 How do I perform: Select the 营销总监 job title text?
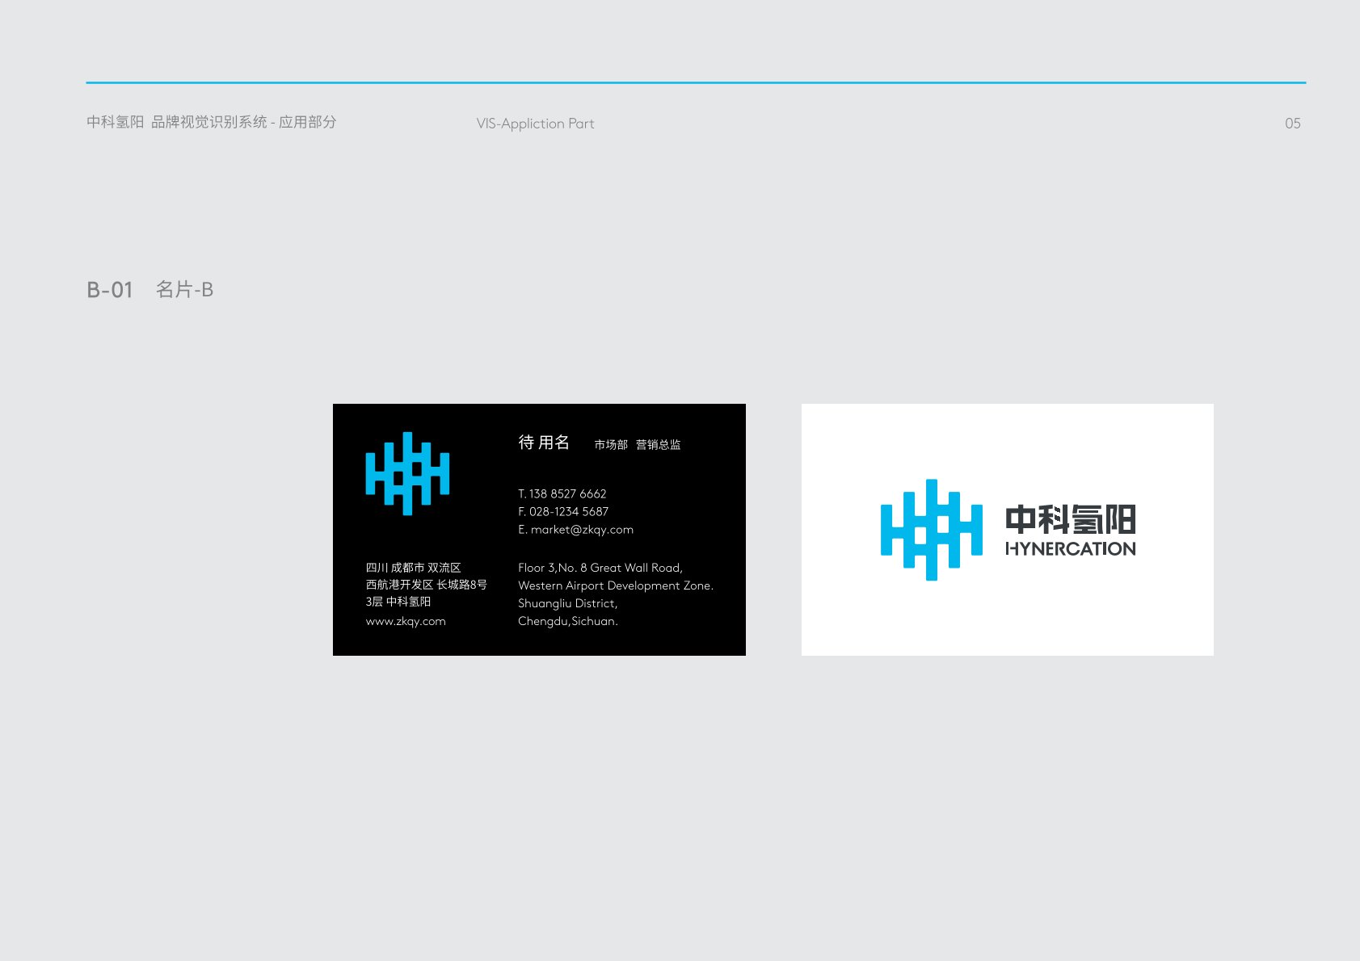(x=658, y=445)
